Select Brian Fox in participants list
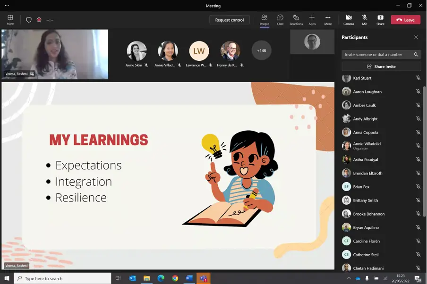This screenshot has width=427, height=284. [x=381, y=187]
